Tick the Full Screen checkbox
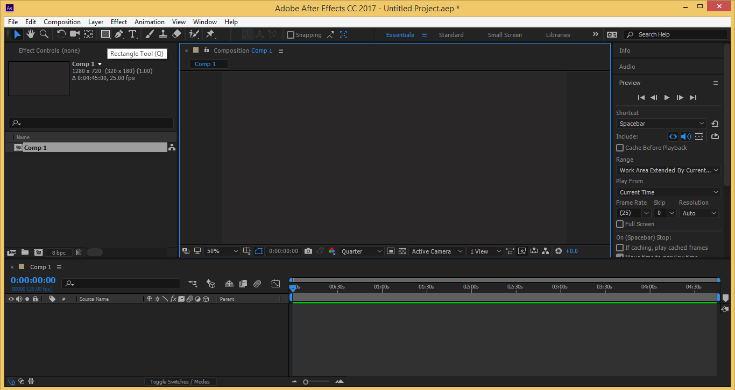 pyautogui.click(x=620, y=224)
